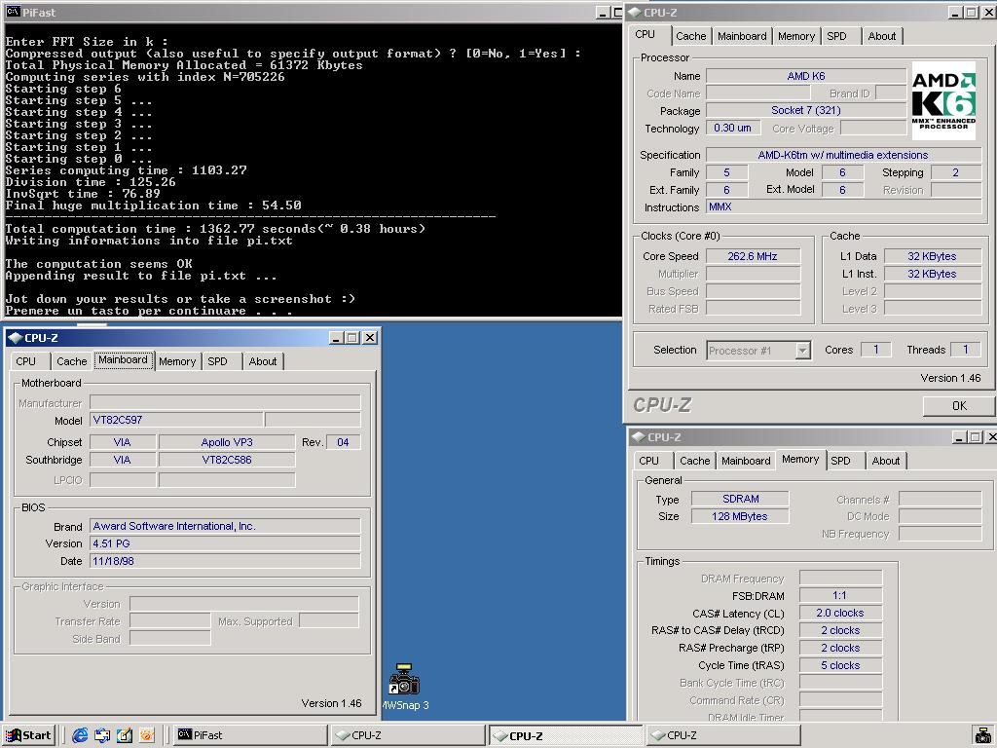Click the motherboard Model field VT82C597
Viewport: 997px width, 748px height.
click(x=176, y=420)
